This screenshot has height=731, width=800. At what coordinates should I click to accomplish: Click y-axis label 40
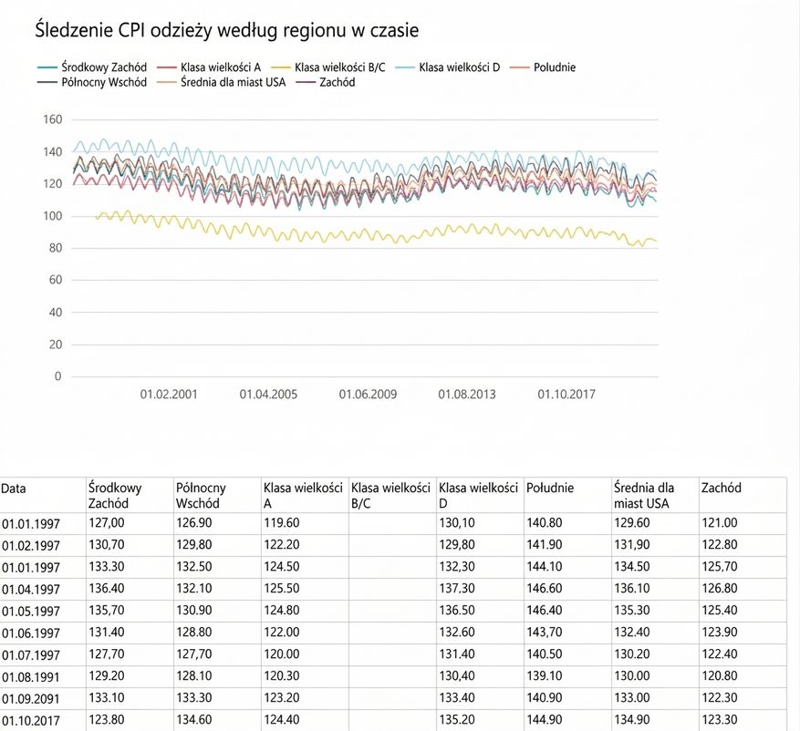point(55,313)
